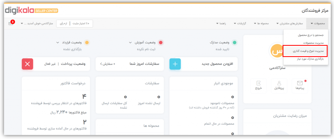
Task: Open the گزارشات dropdown menu
Action: 240,23
